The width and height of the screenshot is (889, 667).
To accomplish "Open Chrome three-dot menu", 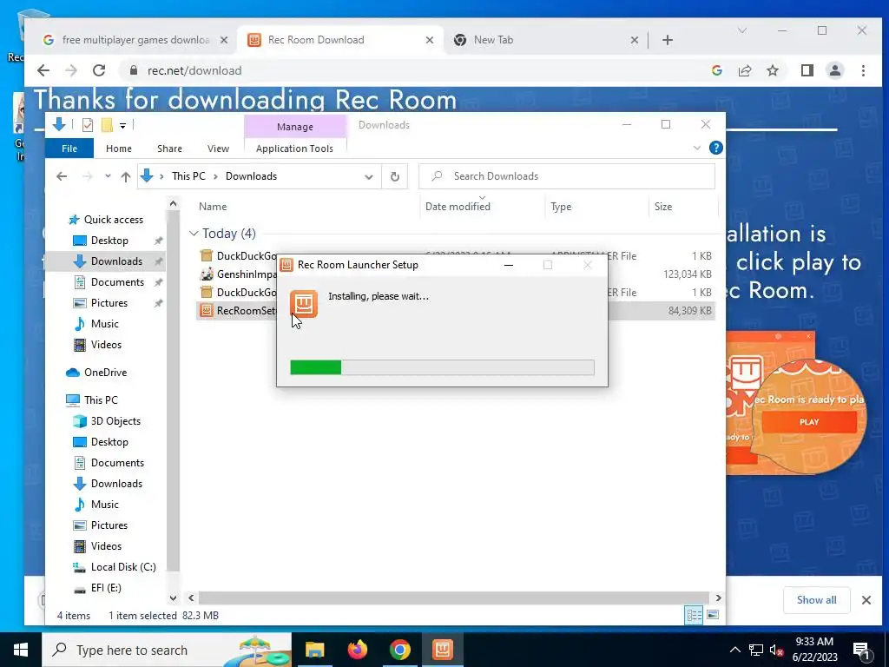I will click(x=863, y=70).
